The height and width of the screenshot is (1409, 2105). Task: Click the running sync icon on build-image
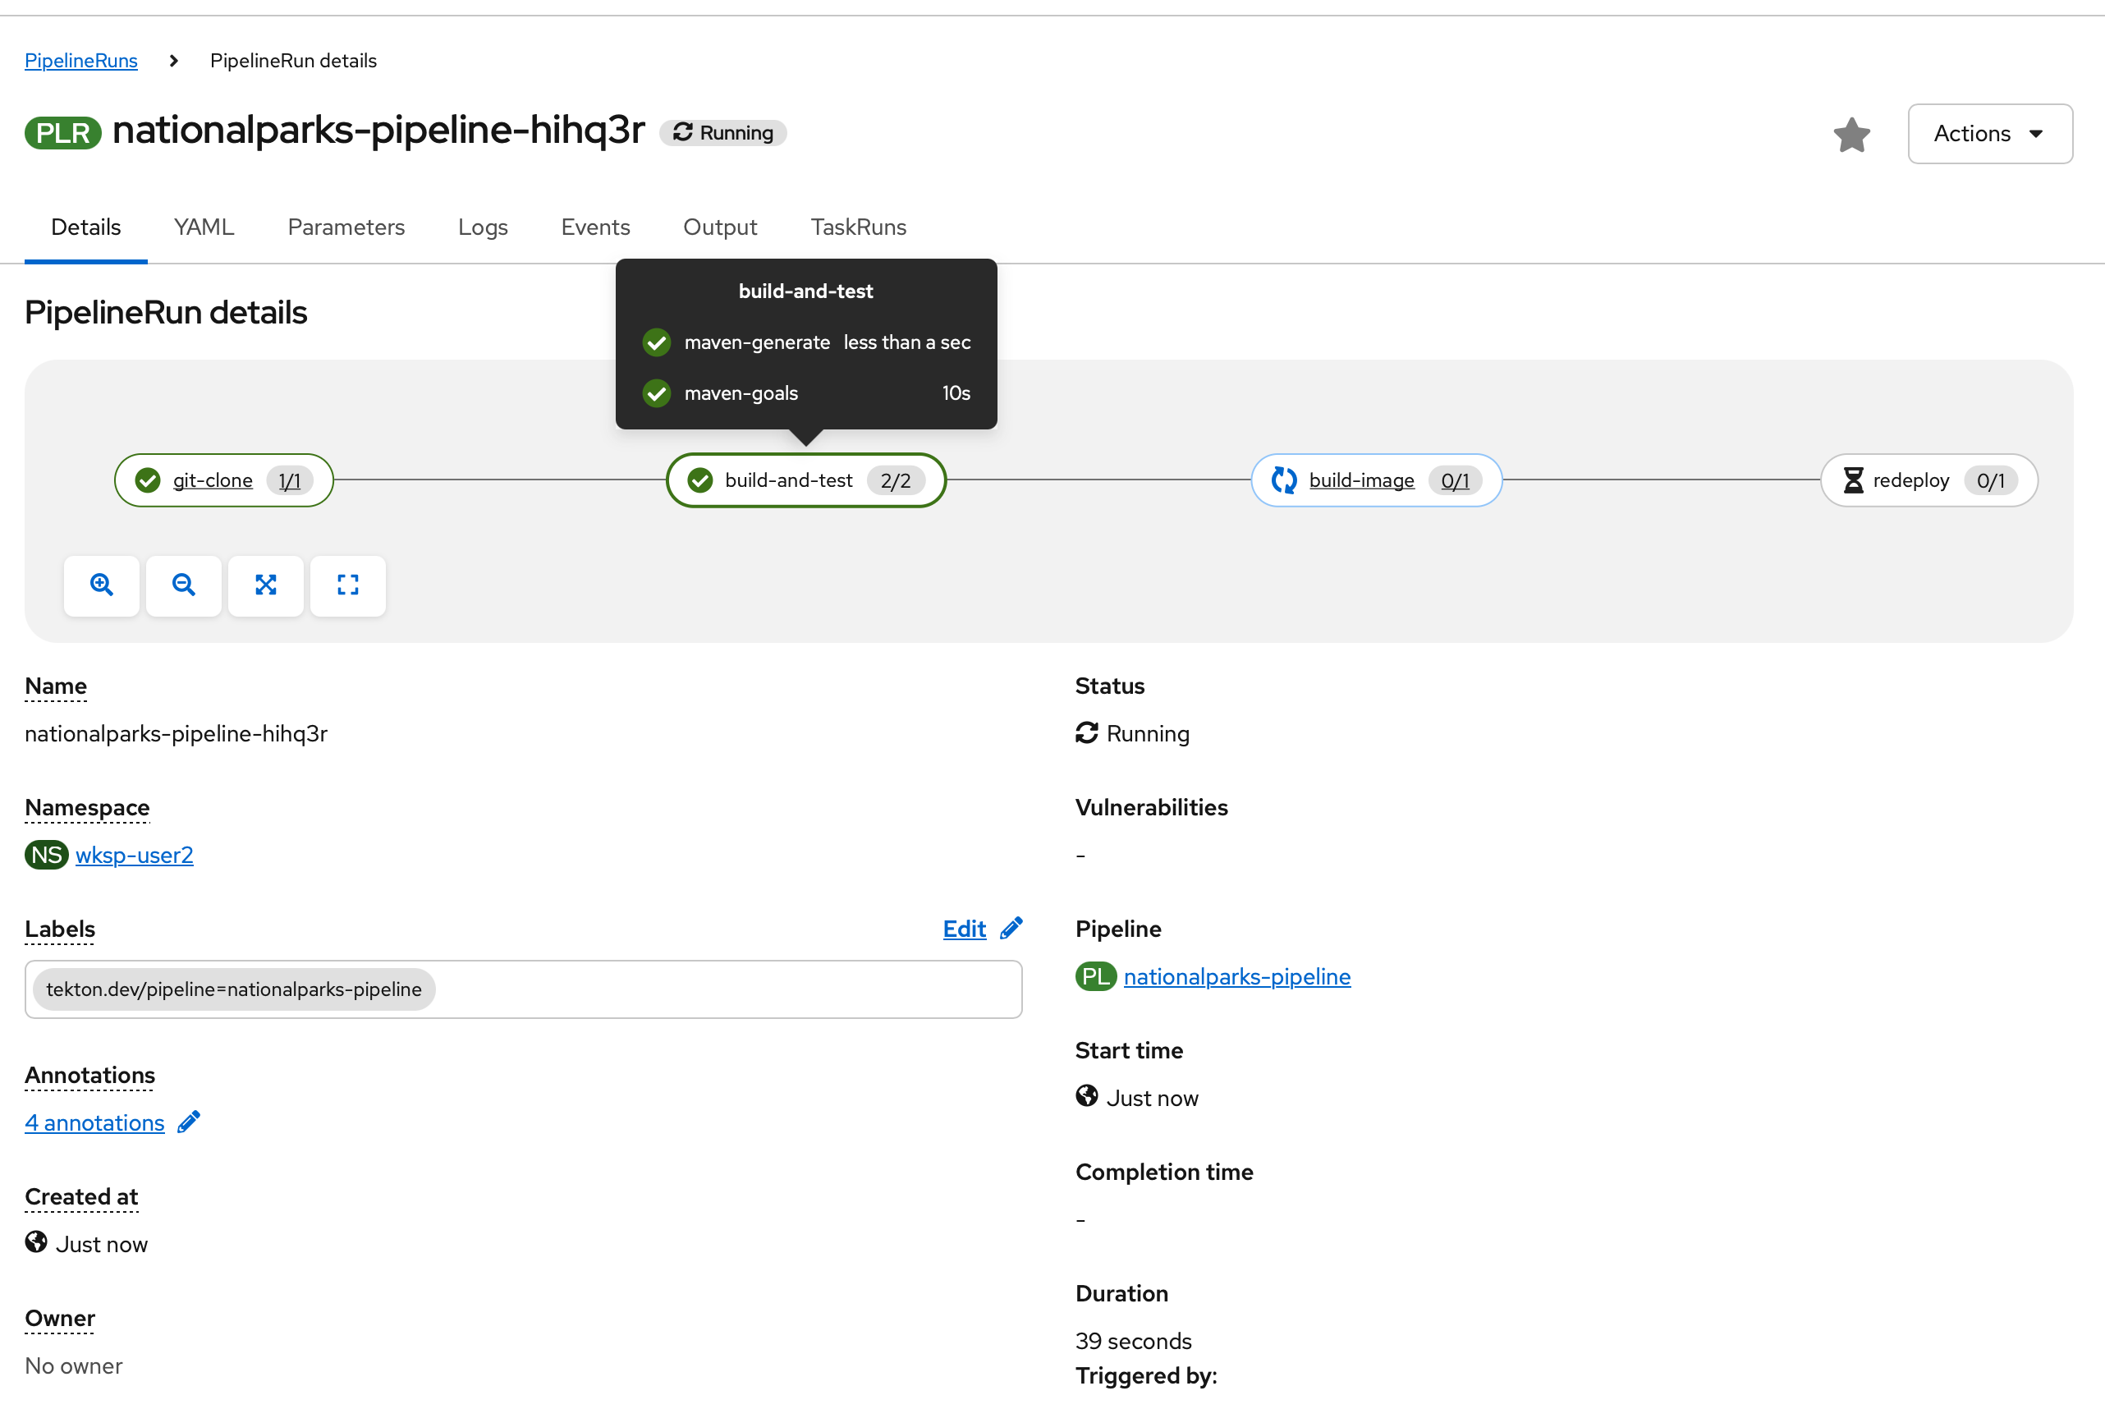point(1284,480)
